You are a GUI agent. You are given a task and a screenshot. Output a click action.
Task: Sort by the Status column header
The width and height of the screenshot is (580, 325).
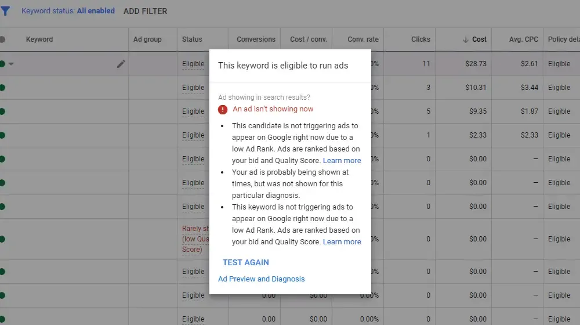pos(192,39)
